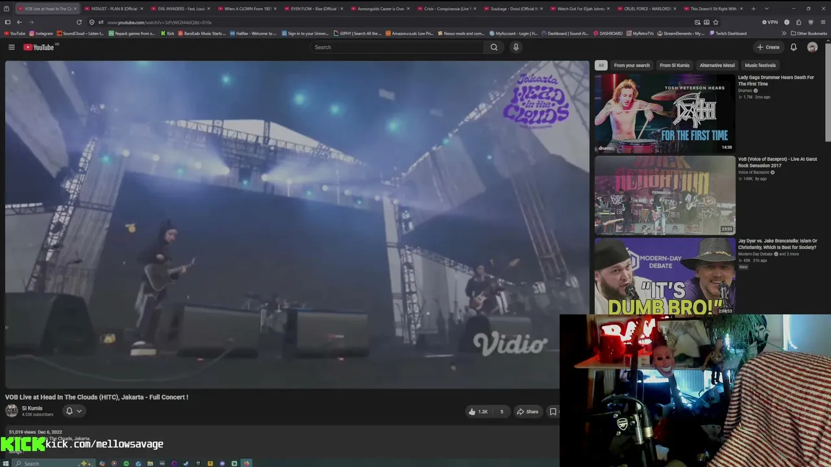
Task: Select the 'From your search' chip
Action: click(x=632, y=66)
